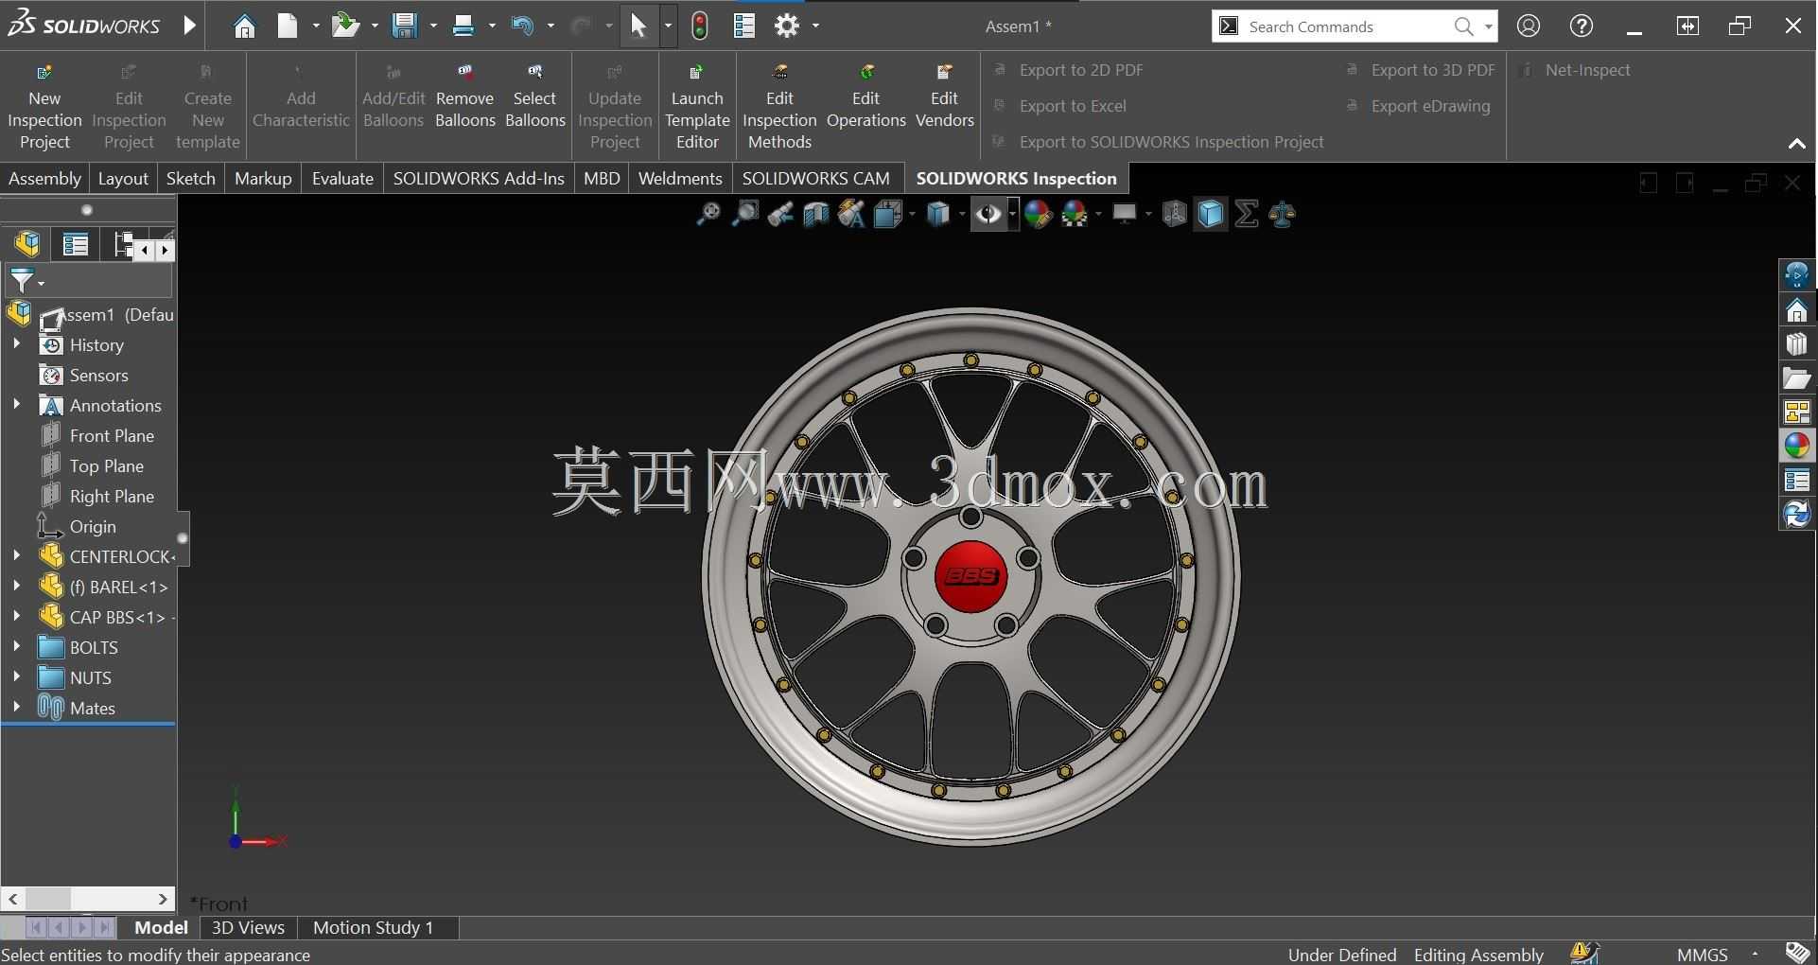The image size is (1818, 965).
Task: Click the warning icon in status bar
Action: [x=1584, y=953]
